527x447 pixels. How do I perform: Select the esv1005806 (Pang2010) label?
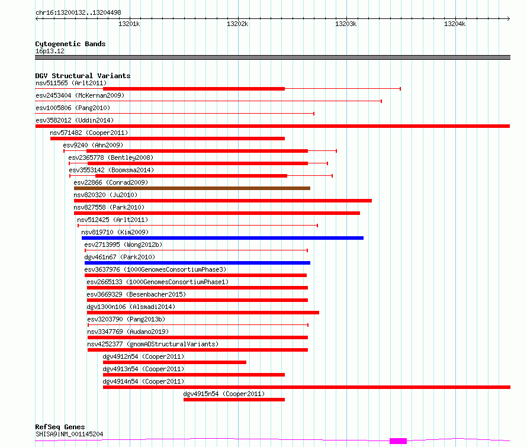point(73,108)
